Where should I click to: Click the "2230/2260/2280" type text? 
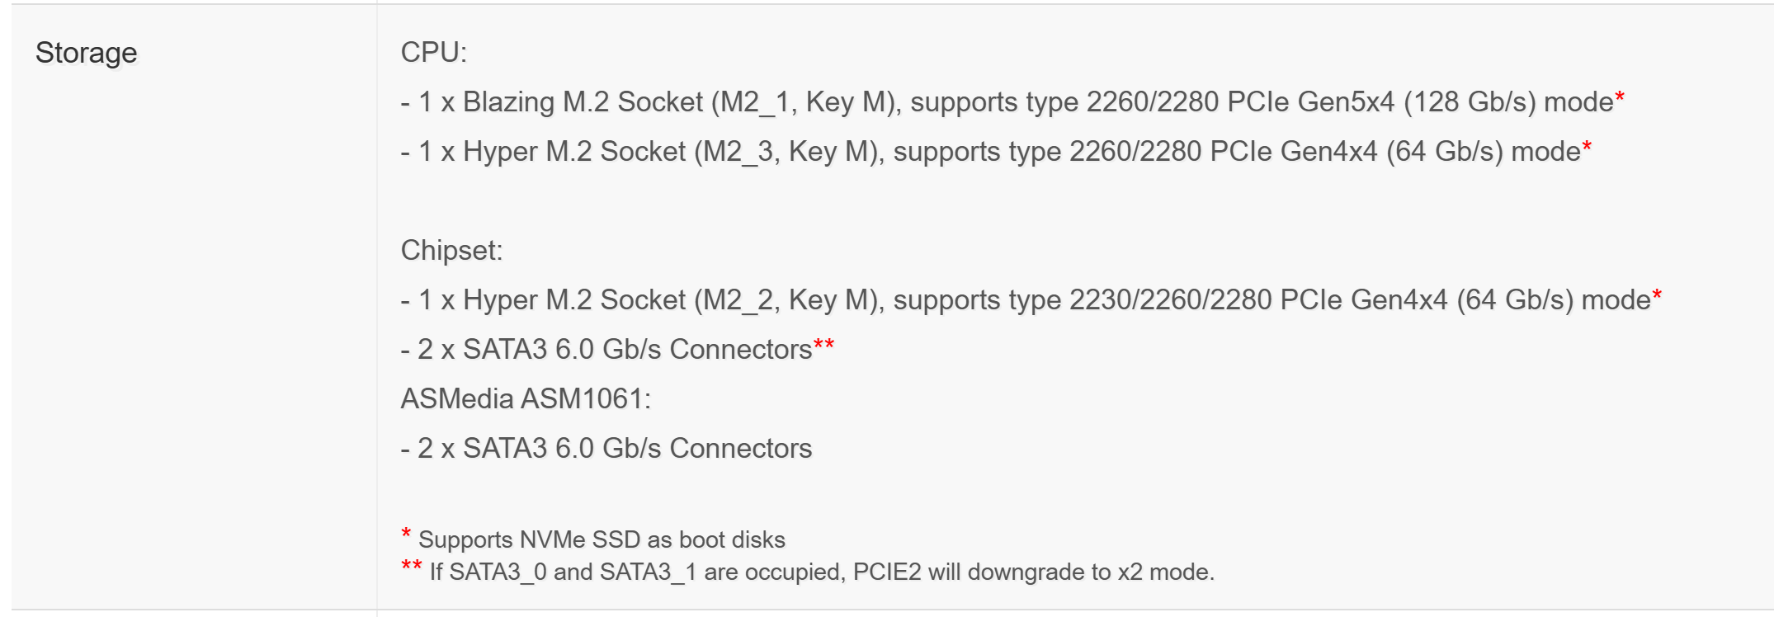pyautogui.click(x=1170, y=300)
